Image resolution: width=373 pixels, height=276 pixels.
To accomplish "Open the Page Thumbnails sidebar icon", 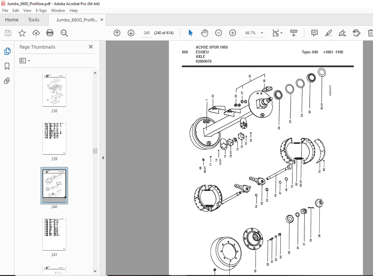I will (7, 51).
